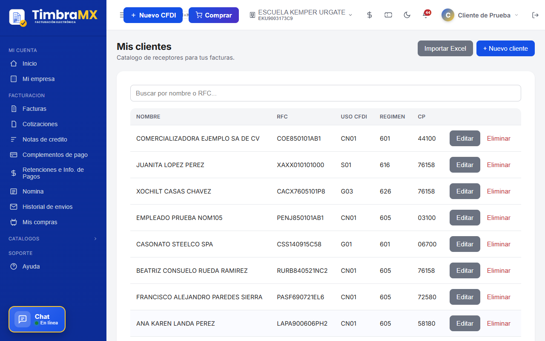Expand the ESCUELA KEMPER URGATE company selector
The width and height of the screenshot is (545, 341).
(301, 15)
